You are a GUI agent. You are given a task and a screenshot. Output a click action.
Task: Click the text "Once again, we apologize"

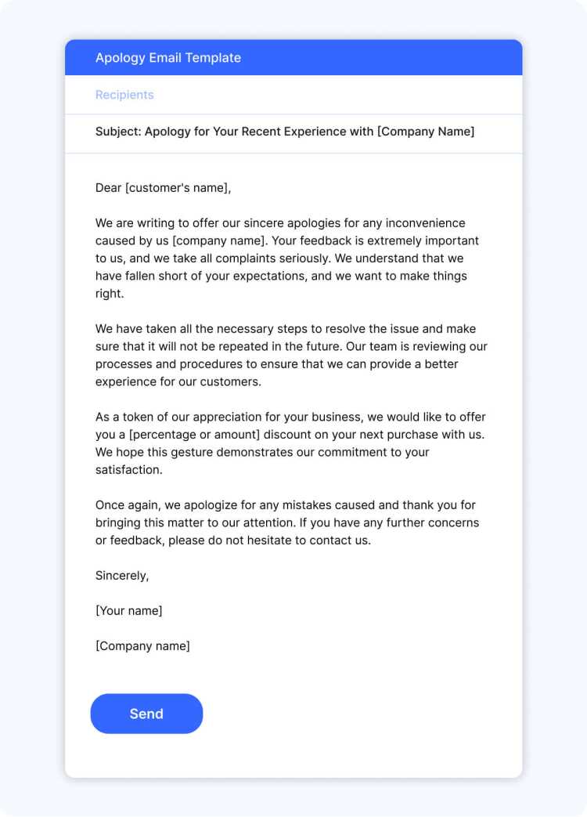165,505
